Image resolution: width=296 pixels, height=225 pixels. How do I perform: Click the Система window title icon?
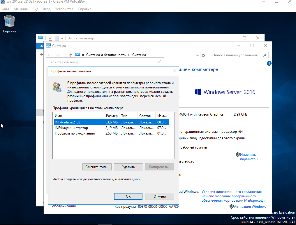coord(48,46)
